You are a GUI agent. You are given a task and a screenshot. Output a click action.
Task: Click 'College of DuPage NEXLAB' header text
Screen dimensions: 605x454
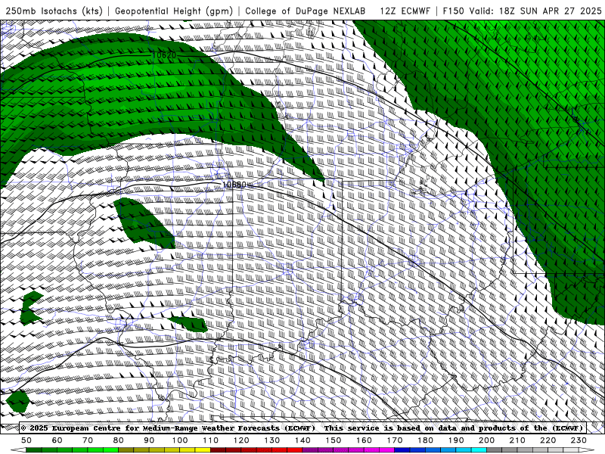306,11
